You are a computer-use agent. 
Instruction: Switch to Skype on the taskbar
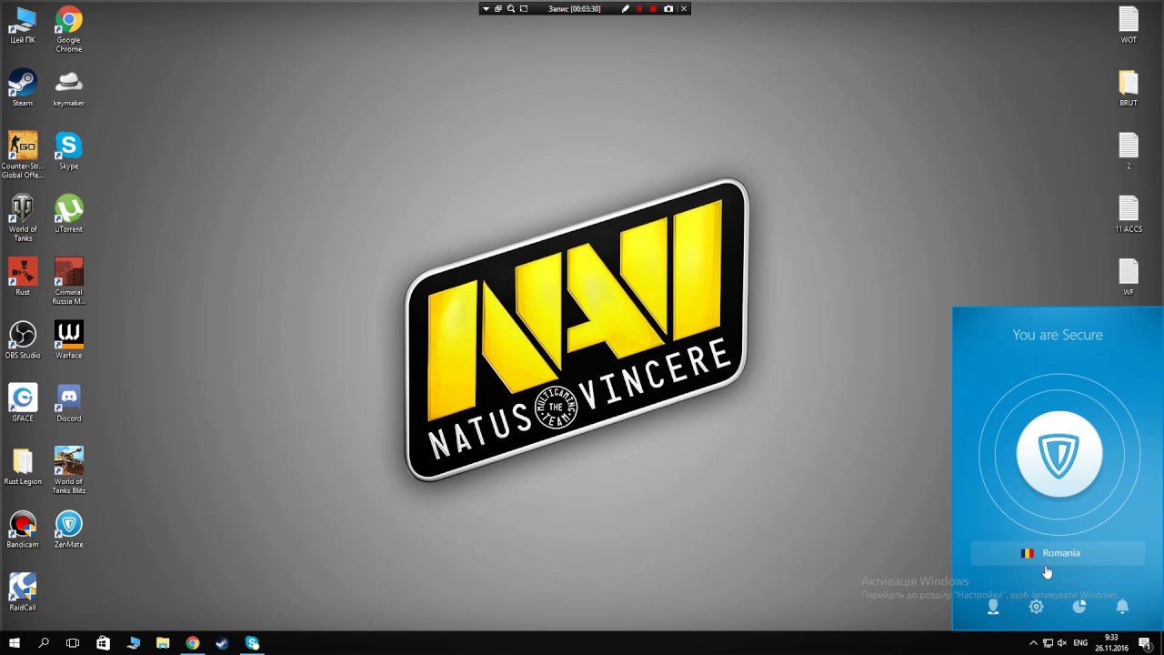pyautogui.click(x=253, y=643)
